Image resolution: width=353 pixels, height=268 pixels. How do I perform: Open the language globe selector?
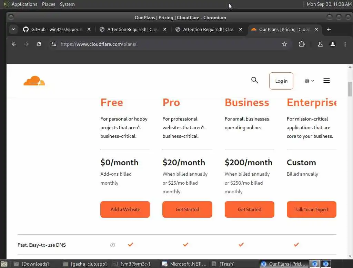(x=309, y=81)
